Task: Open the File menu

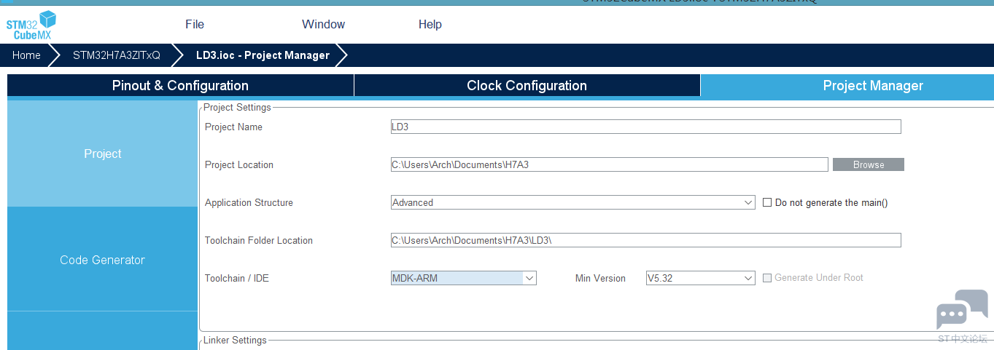Action: 195,25
